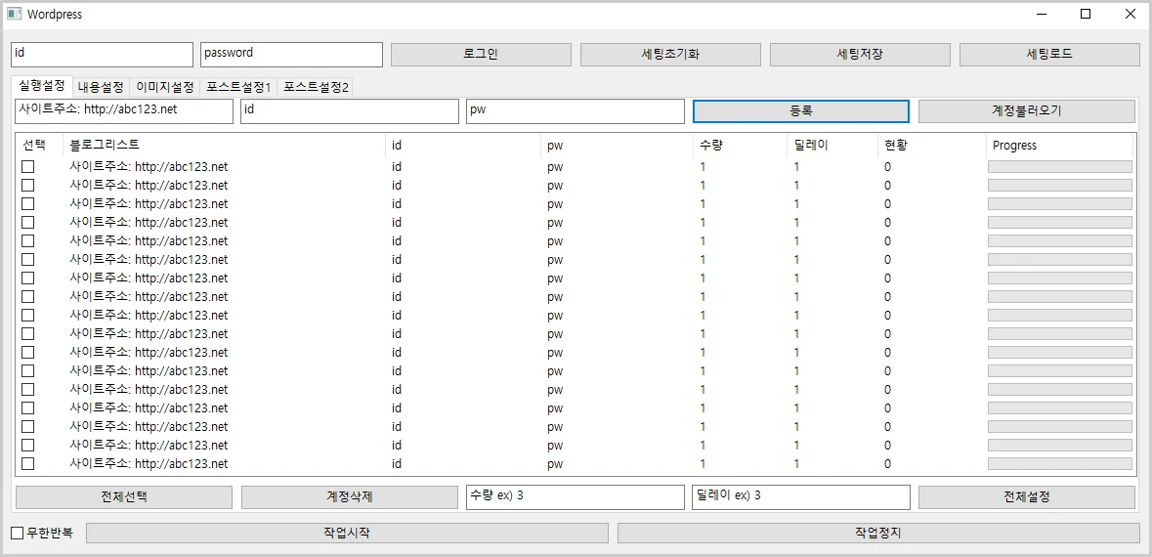This screenshot has width=1152, height=557.
Task: Click the 사이트주소 input field above the list
Action: (x=123, y=111)
